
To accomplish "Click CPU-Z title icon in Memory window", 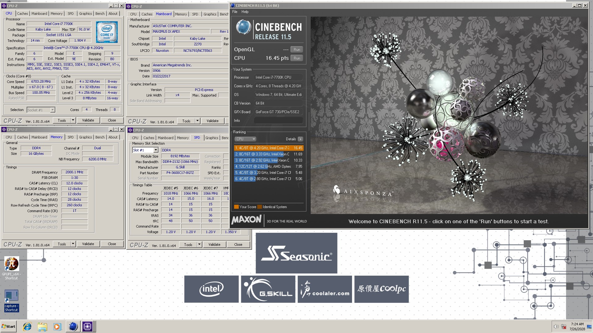I will click(x=4, y=129).
